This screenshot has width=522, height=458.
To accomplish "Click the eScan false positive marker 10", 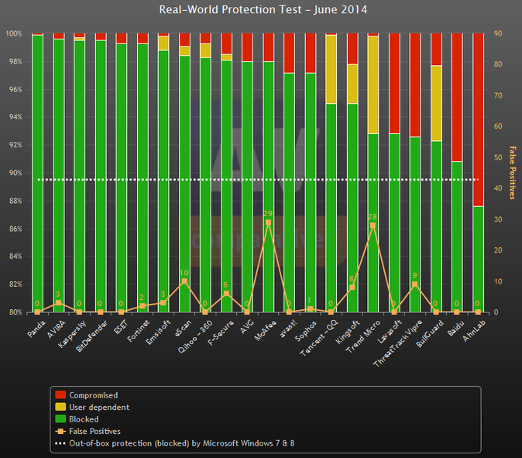I will 184,281.
